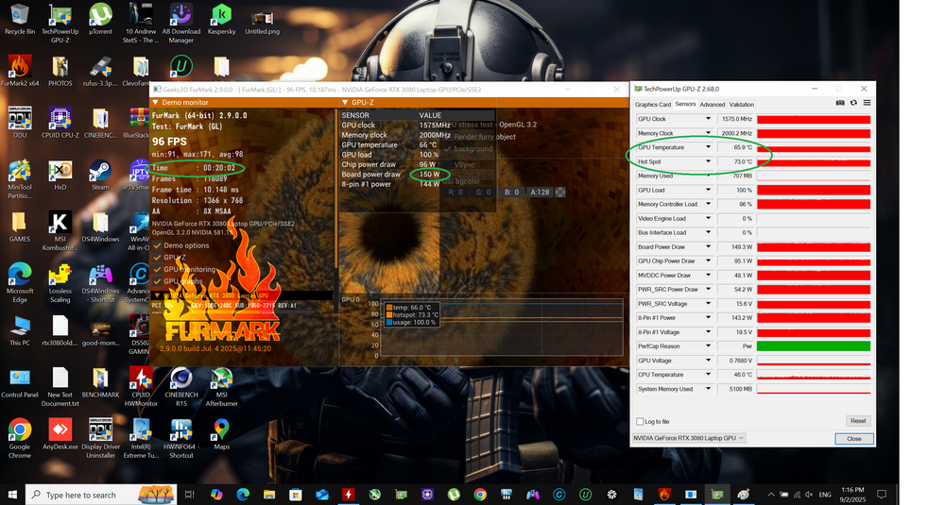
Task: Open GPU Load sensor dropdown
Action: 708,190
